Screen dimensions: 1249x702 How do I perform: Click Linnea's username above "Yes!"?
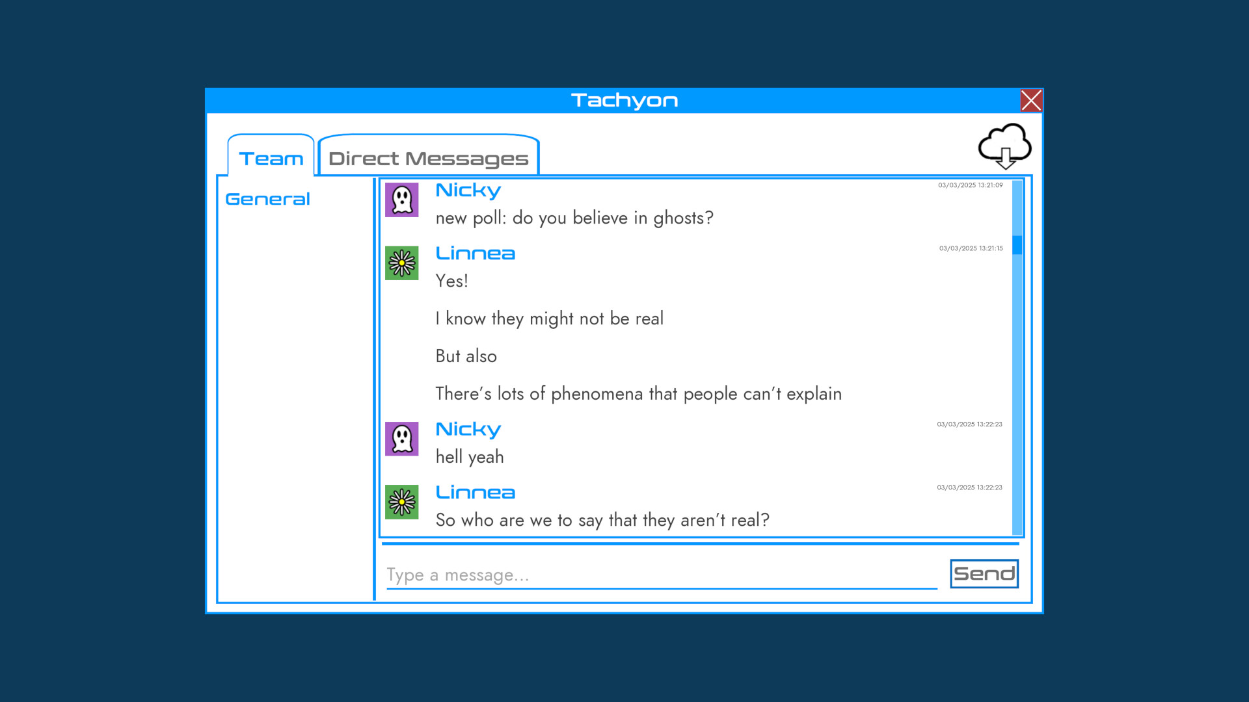click(x=476, y=253)
